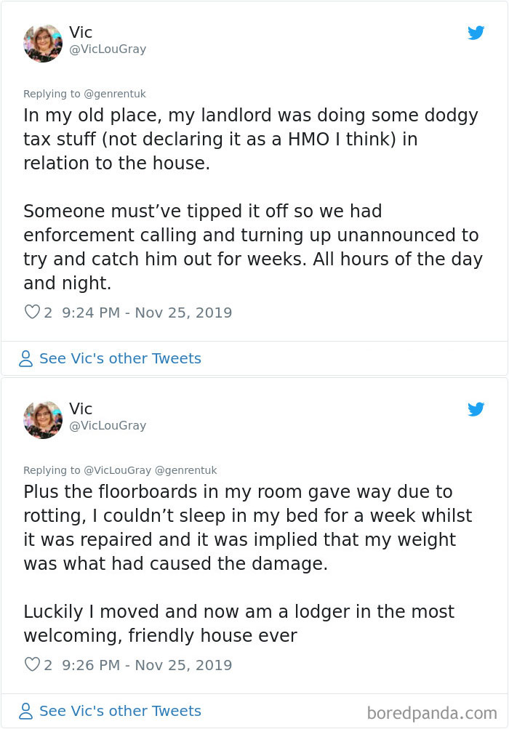Click the username 'Vic' on the first tweet
Image resolution: width=509 pixels, height=729 pixels.
click(x=80, y=33)
